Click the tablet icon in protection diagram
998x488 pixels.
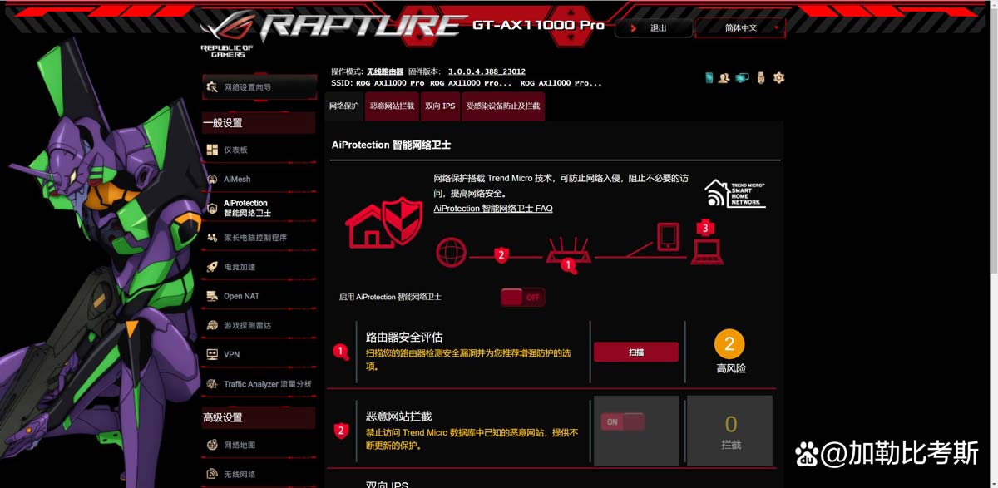click(x=669, y=236)
